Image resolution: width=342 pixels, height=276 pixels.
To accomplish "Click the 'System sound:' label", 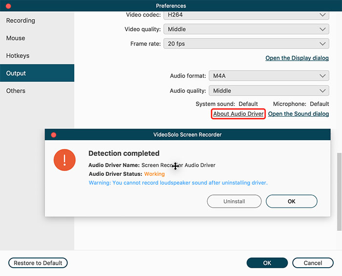I will tap(215, 104).
